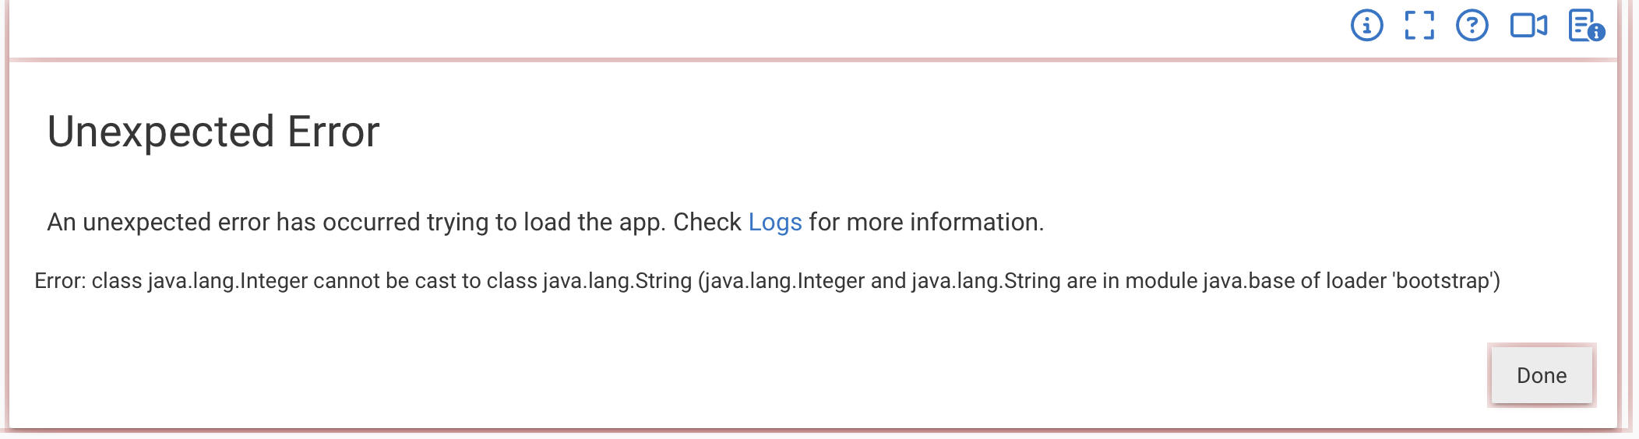Click the 'Error:' label before class message
The width and height of the screenshot is (1639, 439).
click(x=60, y=281)
